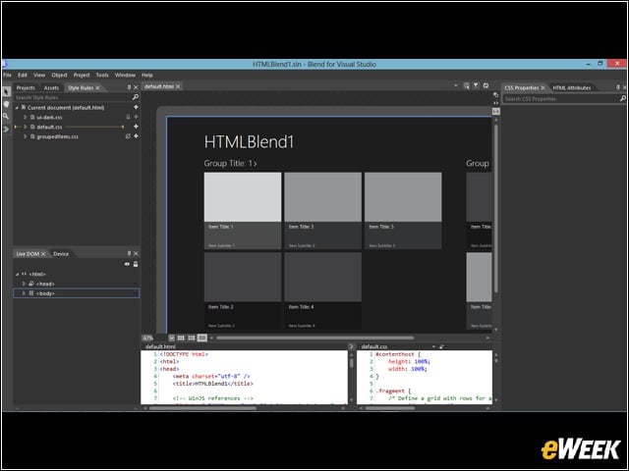Click the Search CSS Properties field
The height and width of the screenshot is (471, 629).
click(561, 98)
